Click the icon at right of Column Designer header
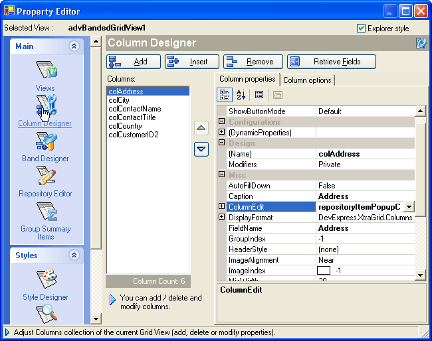Image resolution: width=432 pixels, height=341 pixels. (x=421, y=43)
